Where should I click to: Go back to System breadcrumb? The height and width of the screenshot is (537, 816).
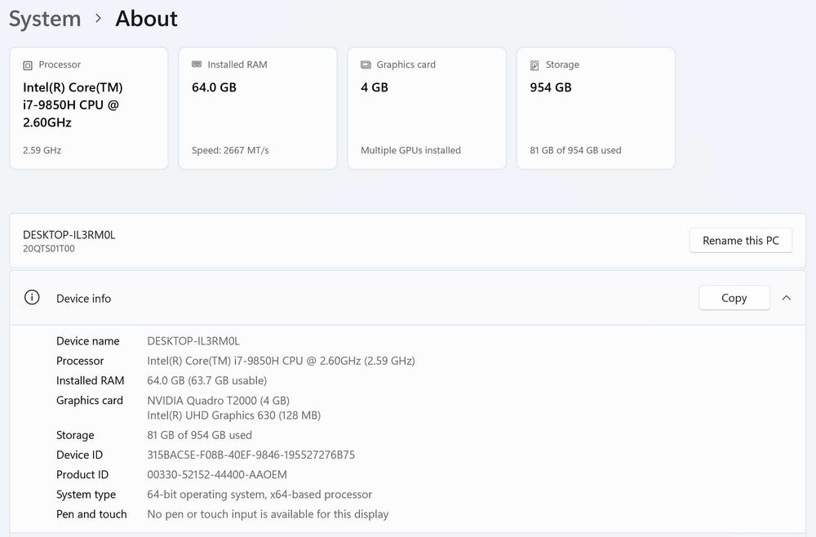point(45,19)
